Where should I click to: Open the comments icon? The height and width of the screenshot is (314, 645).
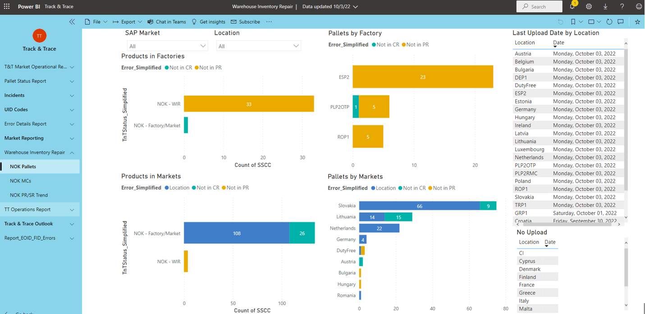(621, 22)
